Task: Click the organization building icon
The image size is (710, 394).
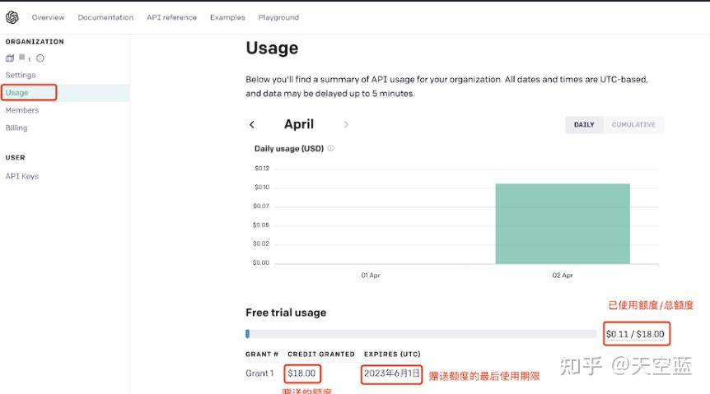Action: [x=10, y=58]
